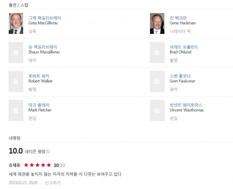The height and width of the screenshot is (189, 233).
Task: Open the 브래드 오흘런드 name link
Action: [x=184, y=47]
